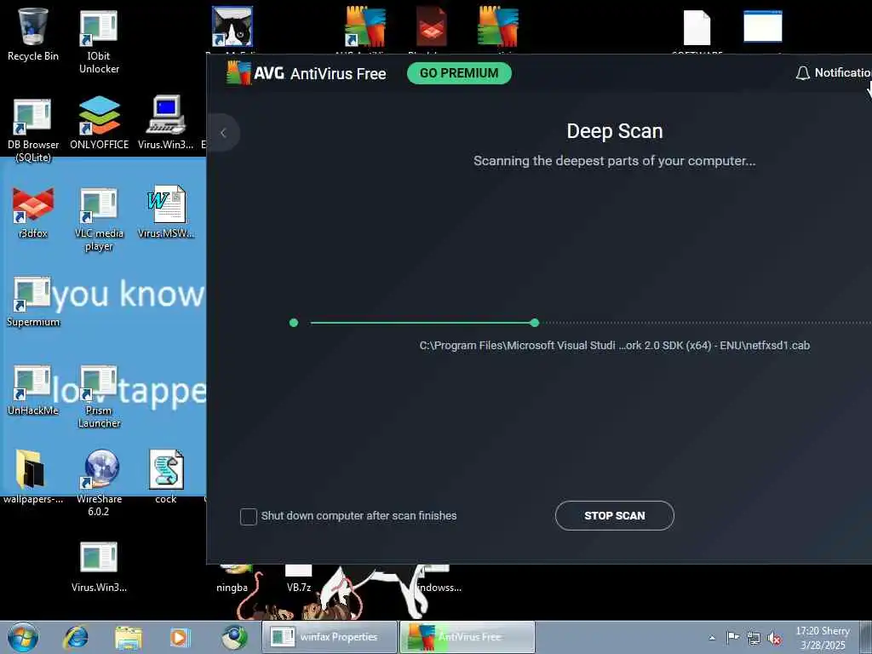
Task: Open the taskbar clock showing 3/28/2025
Action: click(823, 638)
